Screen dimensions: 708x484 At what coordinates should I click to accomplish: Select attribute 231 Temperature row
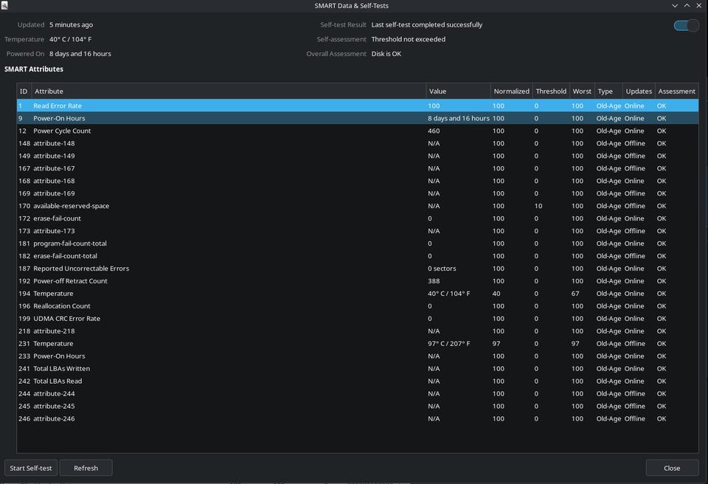(x=358, y=344)
